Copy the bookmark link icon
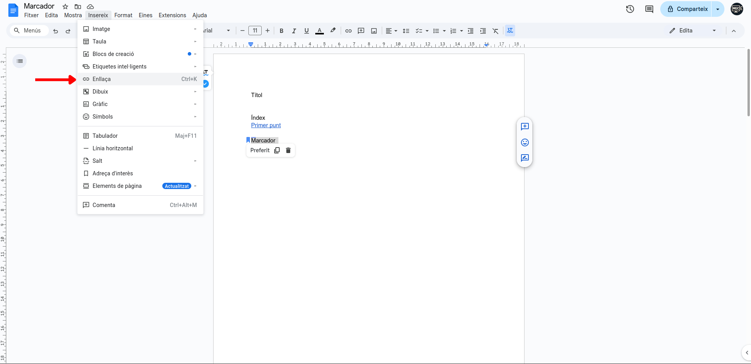The width and height of the screenshot is (751, 364). pyautogui.click(x=277, y=150)
